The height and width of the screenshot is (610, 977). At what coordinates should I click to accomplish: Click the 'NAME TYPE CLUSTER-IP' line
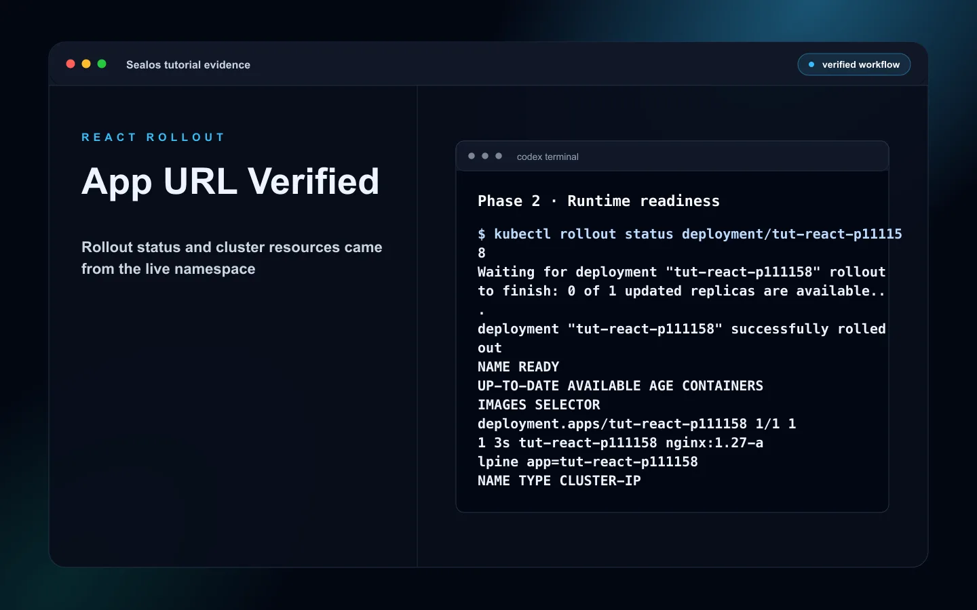pos(559,481)
